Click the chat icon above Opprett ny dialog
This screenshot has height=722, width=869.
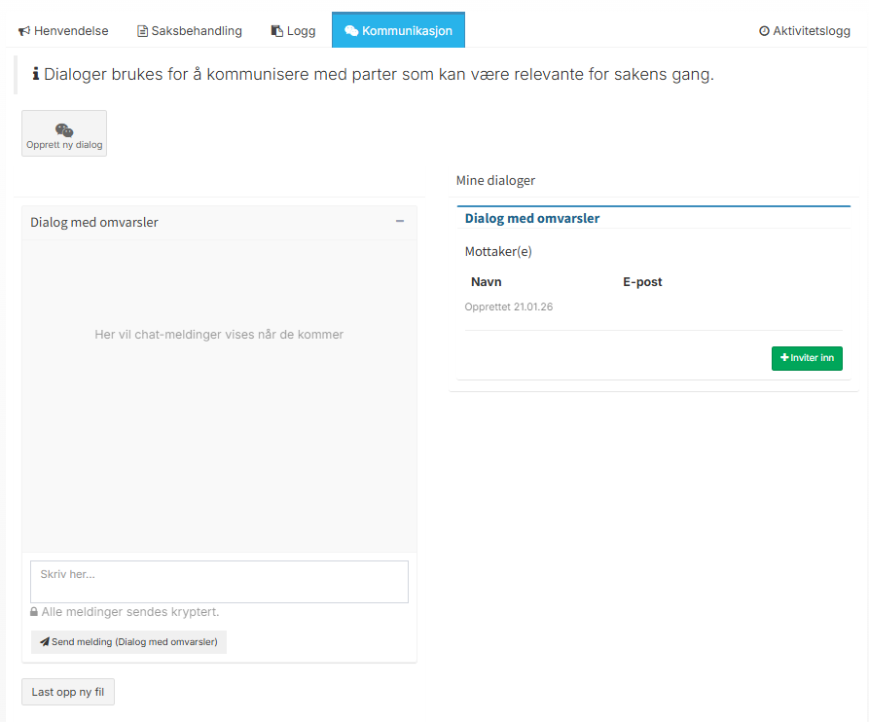[64, 130]
